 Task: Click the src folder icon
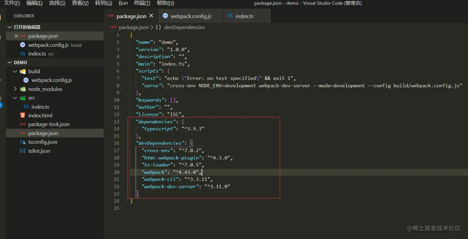click(23, 98)
